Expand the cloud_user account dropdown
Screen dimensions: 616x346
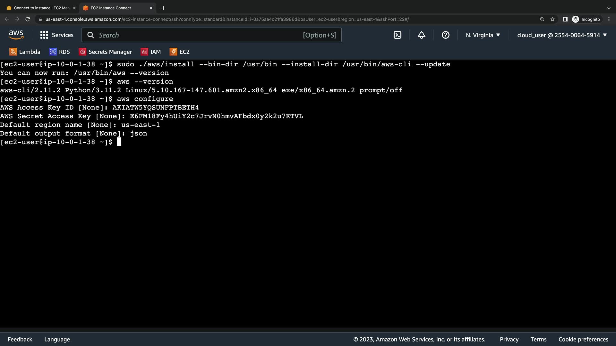coord(562,35)
